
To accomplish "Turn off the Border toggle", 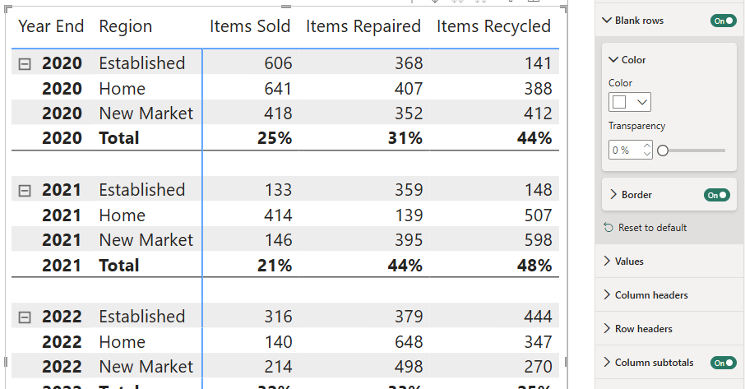I will click(x=717, y=195).
